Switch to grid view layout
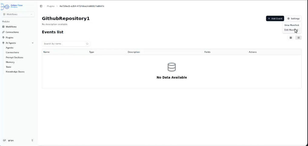308x146 pixels. click(291, 38)
